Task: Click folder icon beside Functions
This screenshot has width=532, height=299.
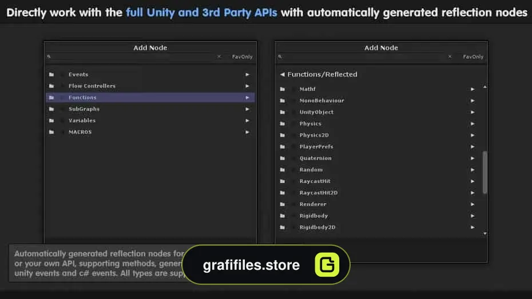Action: 51,98
